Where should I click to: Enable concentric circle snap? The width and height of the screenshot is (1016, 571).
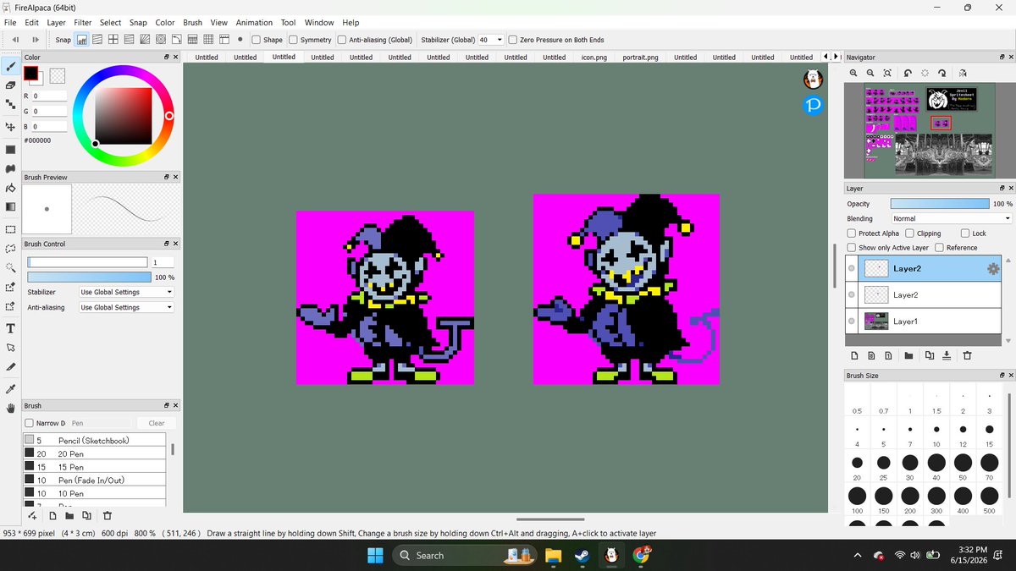click(161, 39)
